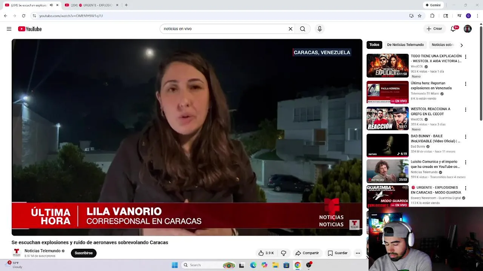The height and width of the screenshot is (271, 483).
Task: Select De Noticias Telemundo filter chip
Action: tap(405, 45)
